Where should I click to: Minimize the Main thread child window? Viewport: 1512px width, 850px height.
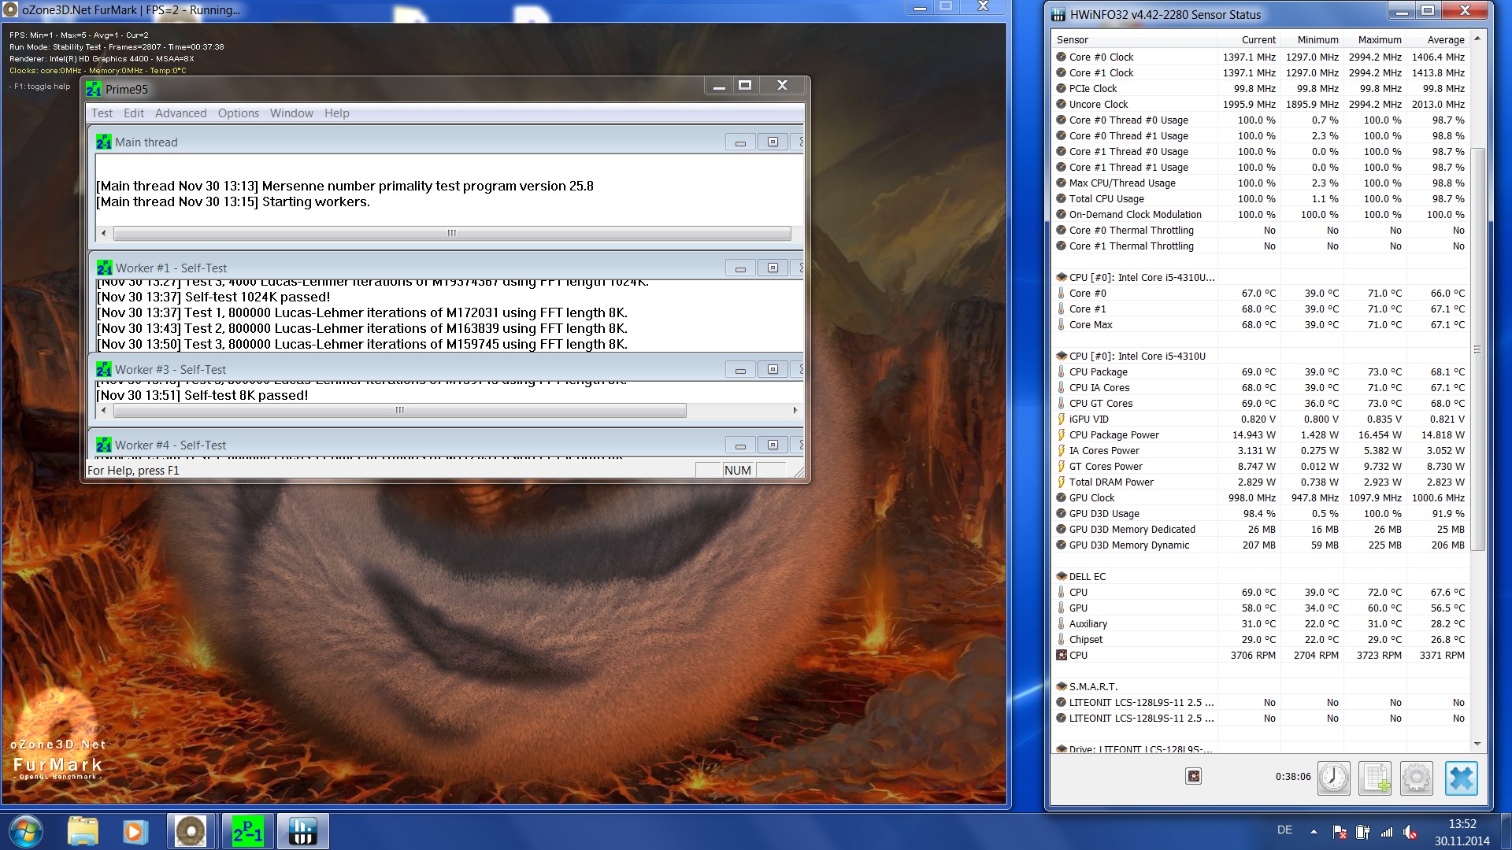(740, 142)
